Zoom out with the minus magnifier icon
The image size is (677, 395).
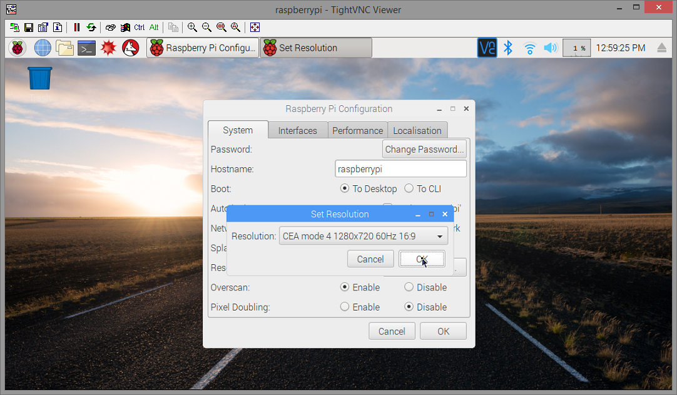click(x=207, y=27)
